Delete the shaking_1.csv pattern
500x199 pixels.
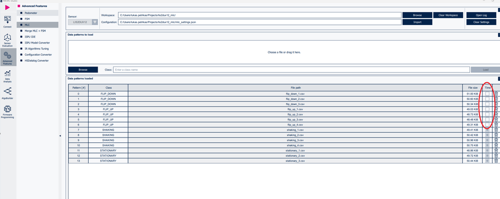(x=496, y=130)
